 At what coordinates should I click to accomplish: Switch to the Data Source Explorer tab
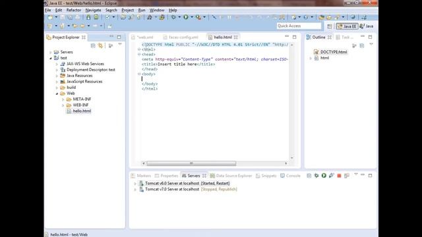pyautogui.click(x=231, y=176)
